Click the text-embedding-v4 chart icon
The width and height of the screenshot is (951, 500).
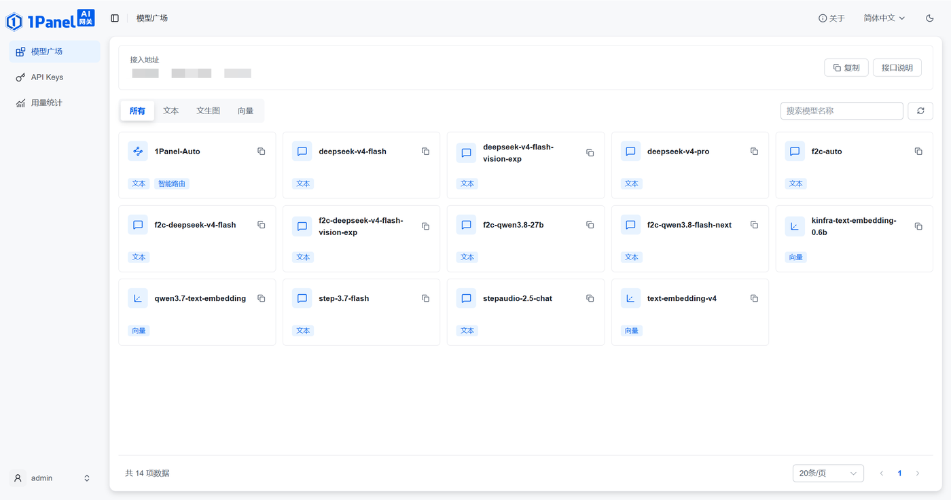631,298
